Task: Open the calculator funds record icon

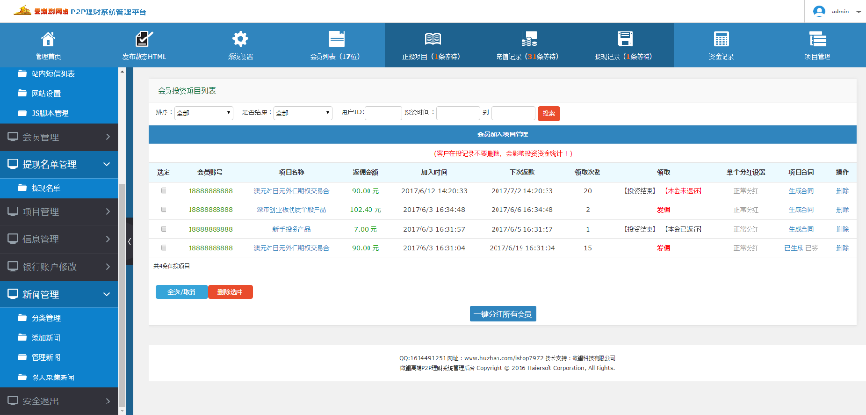Action: click(x=722, y=38)
